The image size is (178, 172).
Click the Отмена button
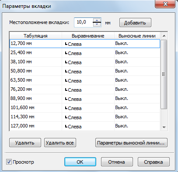pos(117,162)
